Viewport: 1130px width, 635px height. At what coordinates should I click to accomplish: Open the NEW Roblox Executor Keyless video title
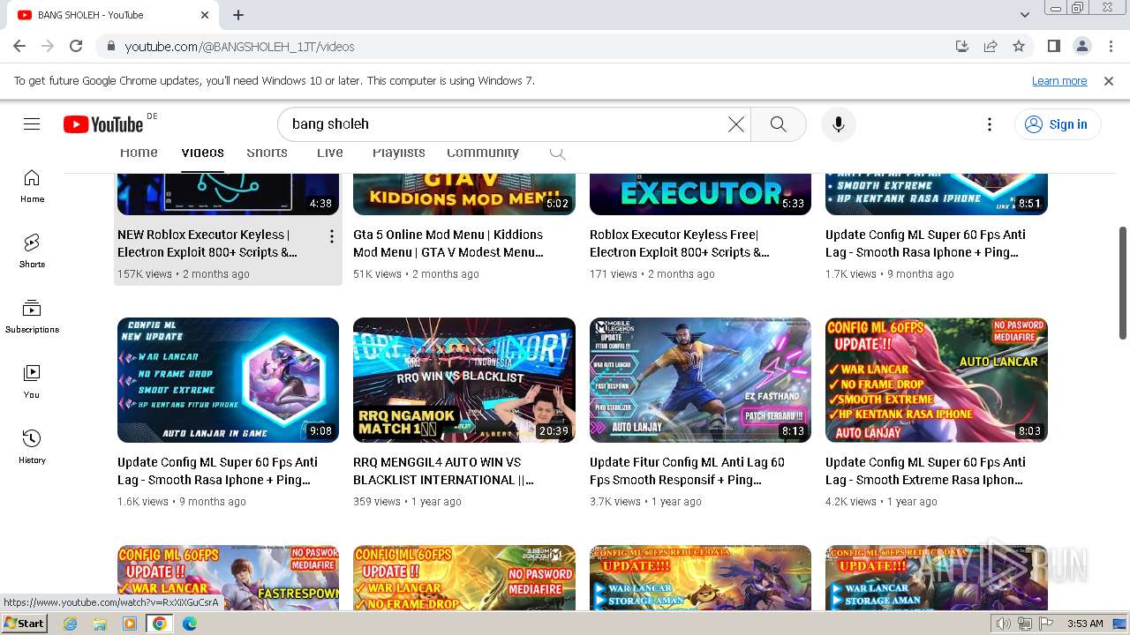(x=207, y=243)
